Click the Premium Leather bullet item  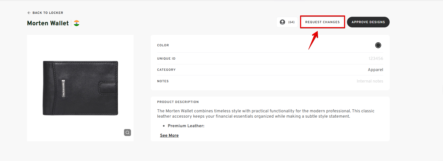coord(186,126)
